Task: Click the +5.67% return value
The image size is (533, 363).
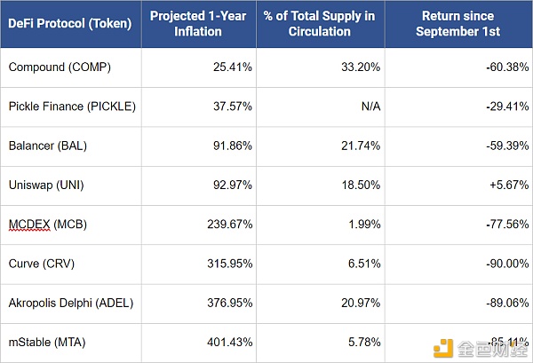Action: point(509,185)
